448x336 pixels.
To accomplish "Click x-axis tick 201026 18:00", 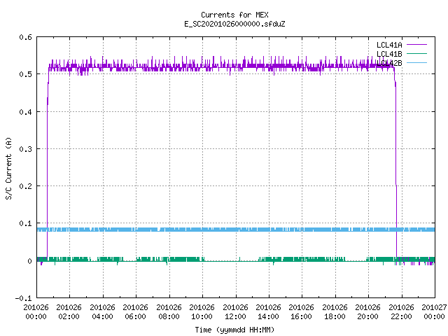I will point(335,311).
